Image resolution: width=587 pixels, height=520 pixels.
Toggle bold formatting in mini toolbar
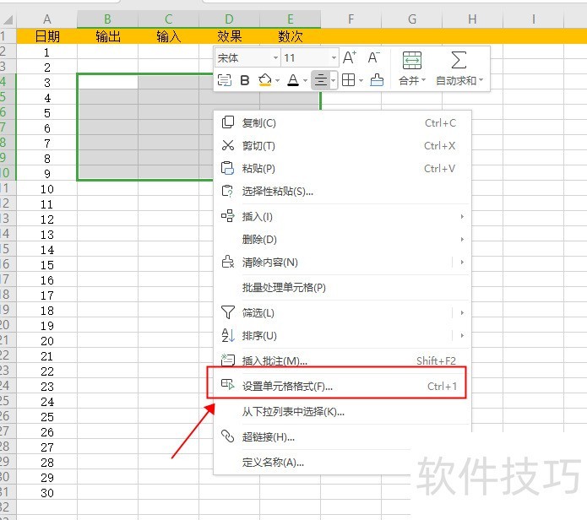coord(244,80)
